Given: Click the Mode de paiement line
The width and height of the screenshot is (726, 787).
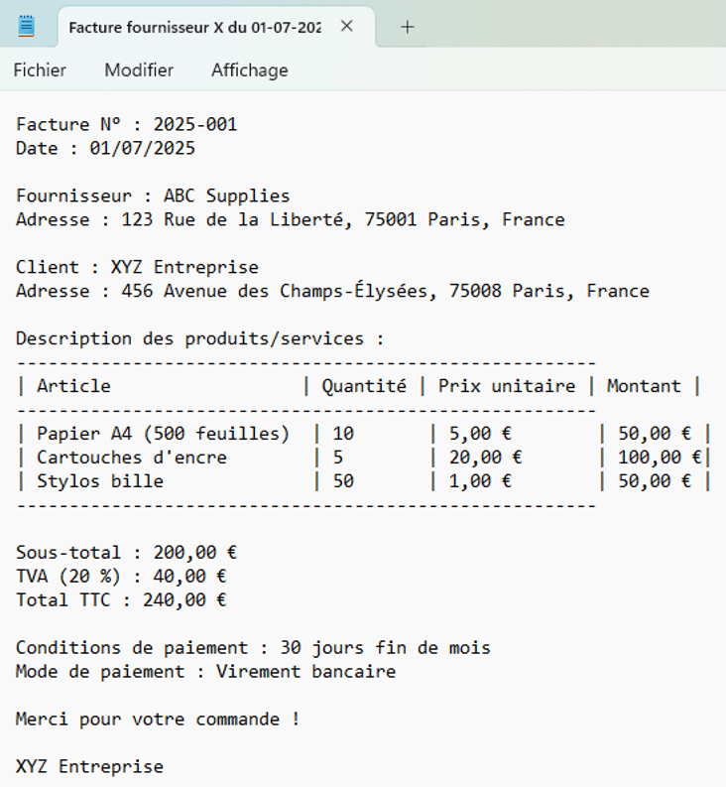Looking at the screenshot, I should [205, 672].
